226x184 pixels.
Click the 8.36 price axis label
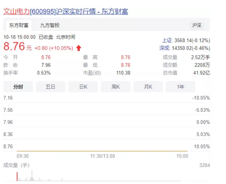pyautogui.click(x=8, y=134)
